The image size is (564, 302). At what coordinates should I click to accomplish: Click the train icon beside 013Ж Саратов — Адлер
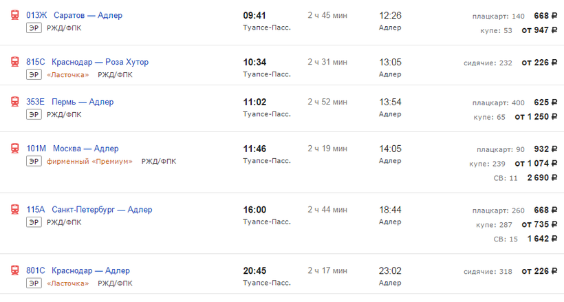[x=14, y=15]
